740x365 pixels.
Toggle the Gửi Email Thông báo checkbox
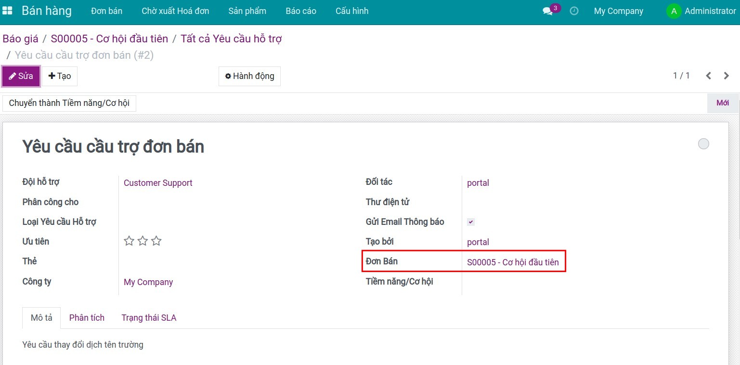click(471, 222)
